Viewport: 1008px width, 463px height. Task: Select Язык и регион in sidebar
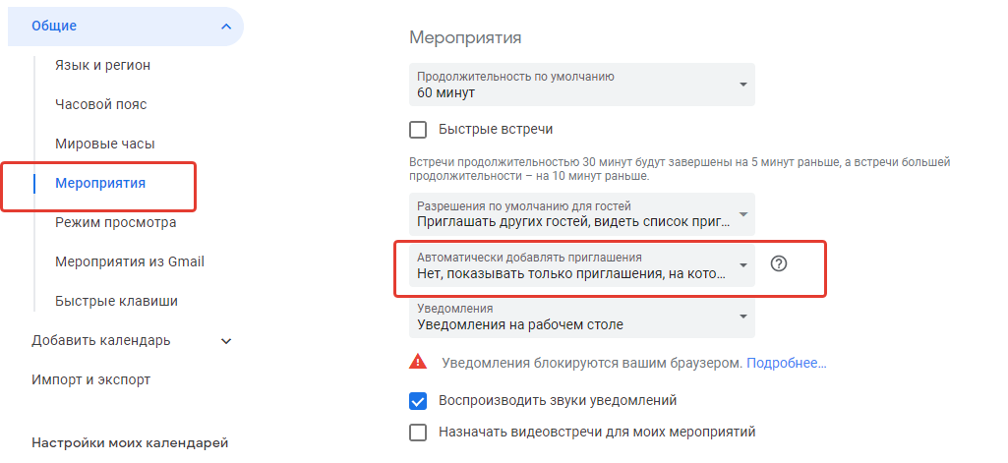(x=102, y=65)
